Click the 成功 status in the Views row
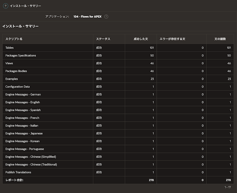The image size is (237, 193). 99,63
